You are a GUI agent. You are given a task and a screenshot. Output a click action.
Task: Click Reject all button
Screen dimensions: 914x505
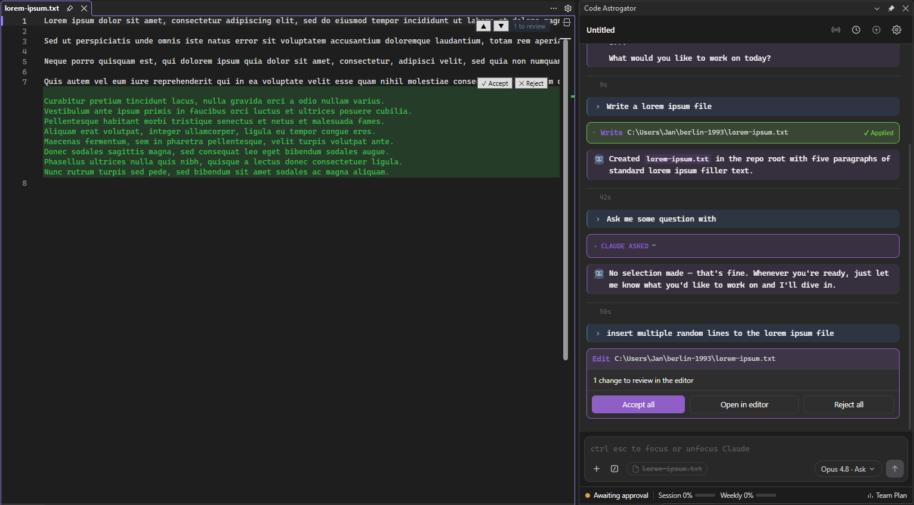point(848,404)
